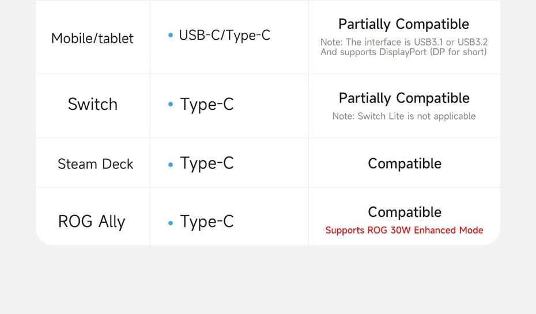Select the Type-C text in the Switch row
This screenshot has width=536, height=314.
[x=207, y=105]
